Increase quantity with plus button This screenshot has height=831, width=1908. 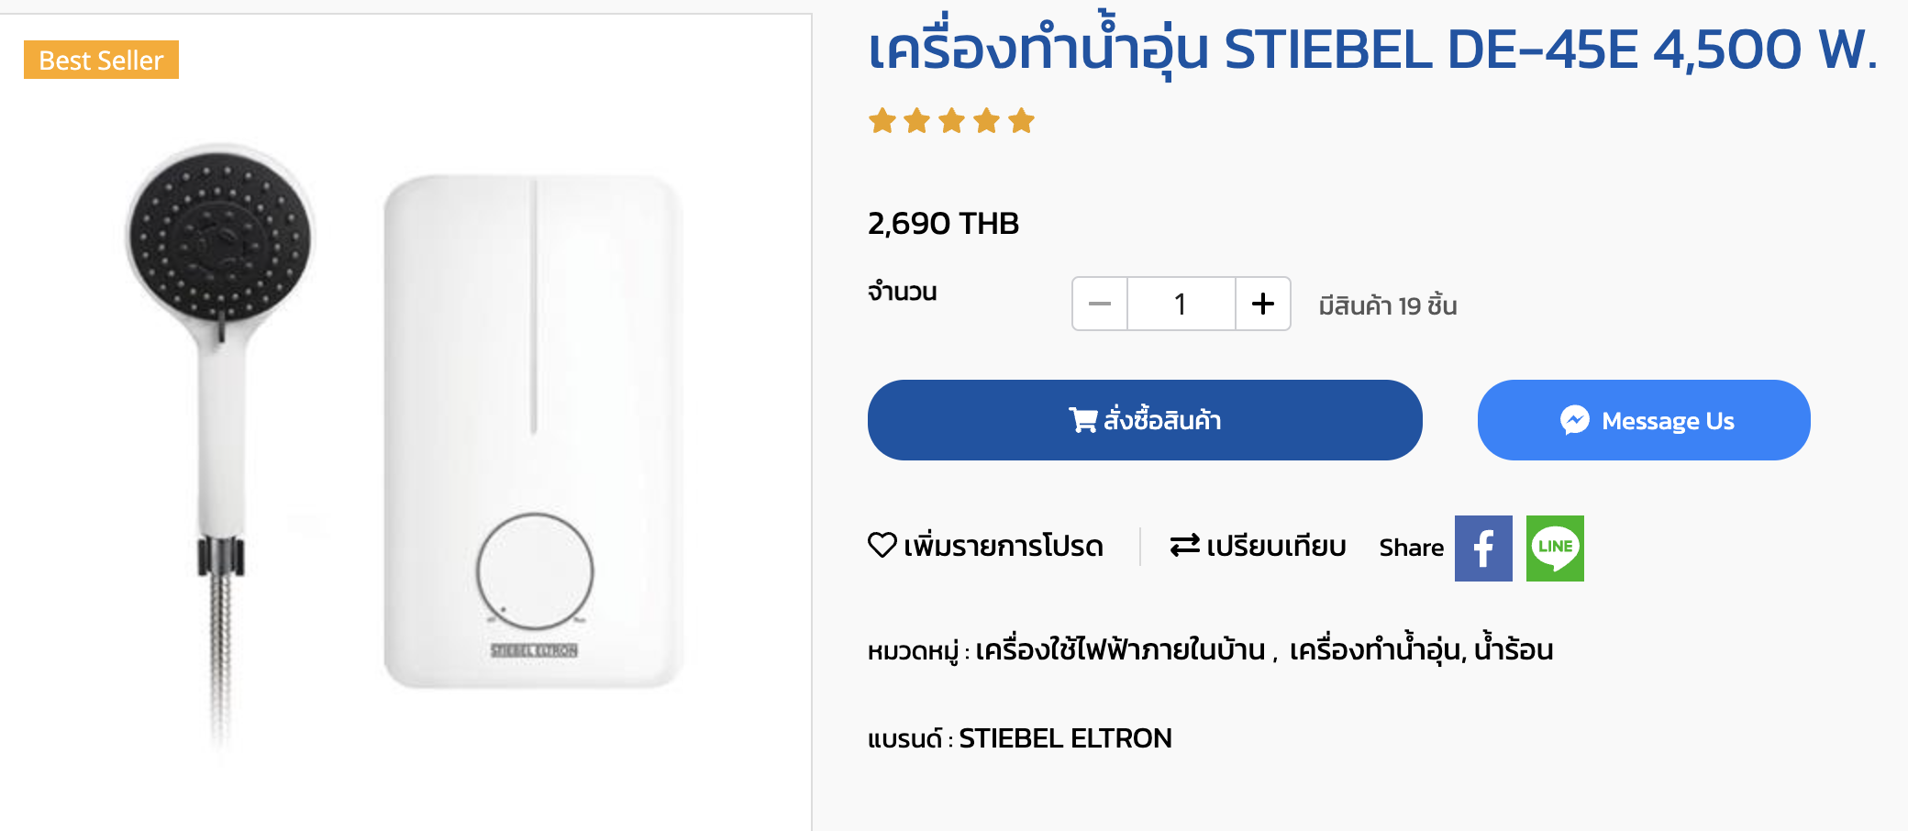click(1262, 304)
